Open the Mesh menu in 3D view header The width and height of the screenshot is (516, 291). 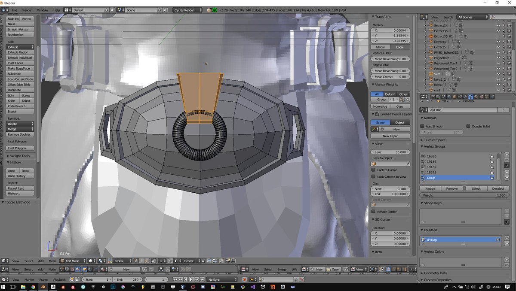click(52, 261)
